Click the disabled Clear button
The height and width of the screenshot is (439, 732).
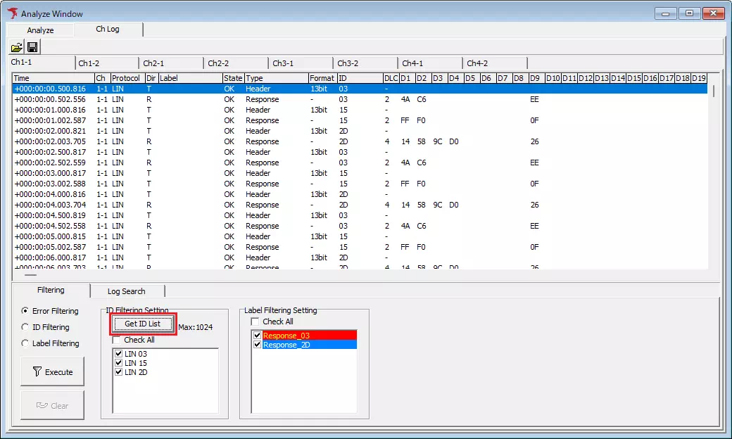coord(52,405)
